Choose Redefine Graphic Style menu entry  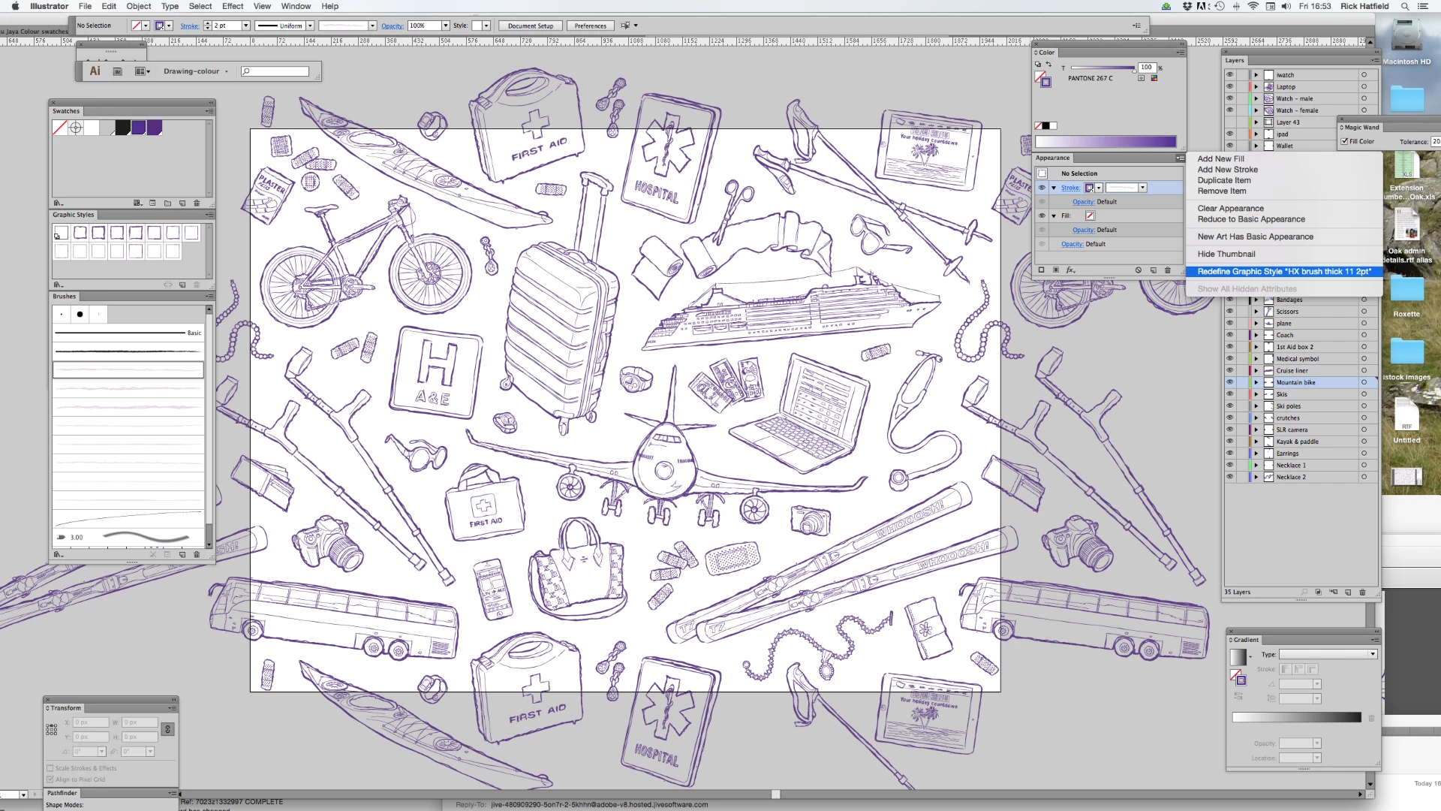(1283, 271)
